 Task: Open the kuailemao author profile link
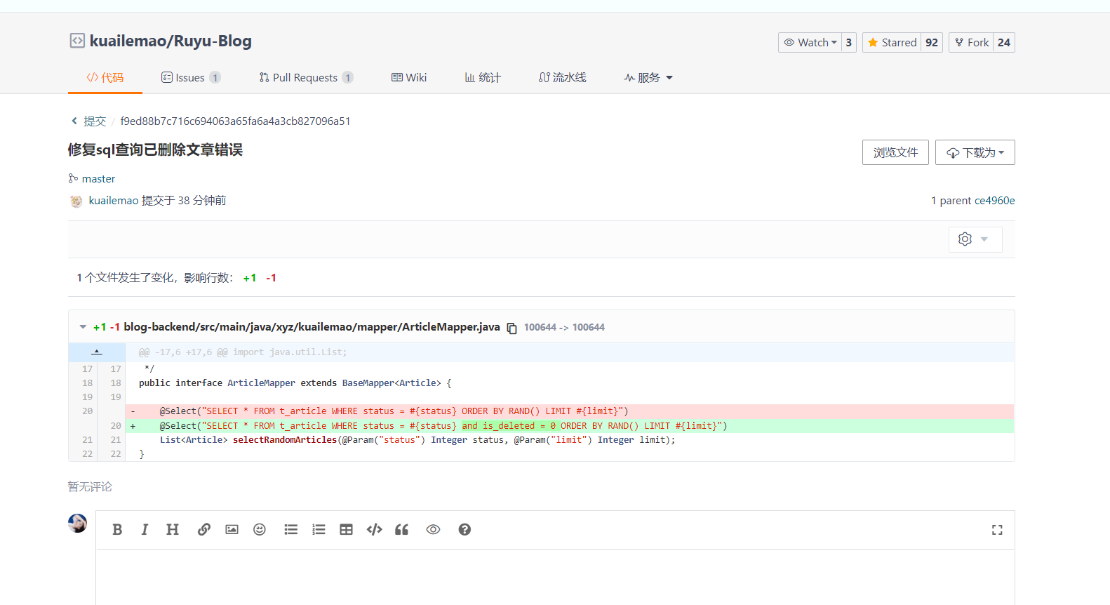[114, 201]
